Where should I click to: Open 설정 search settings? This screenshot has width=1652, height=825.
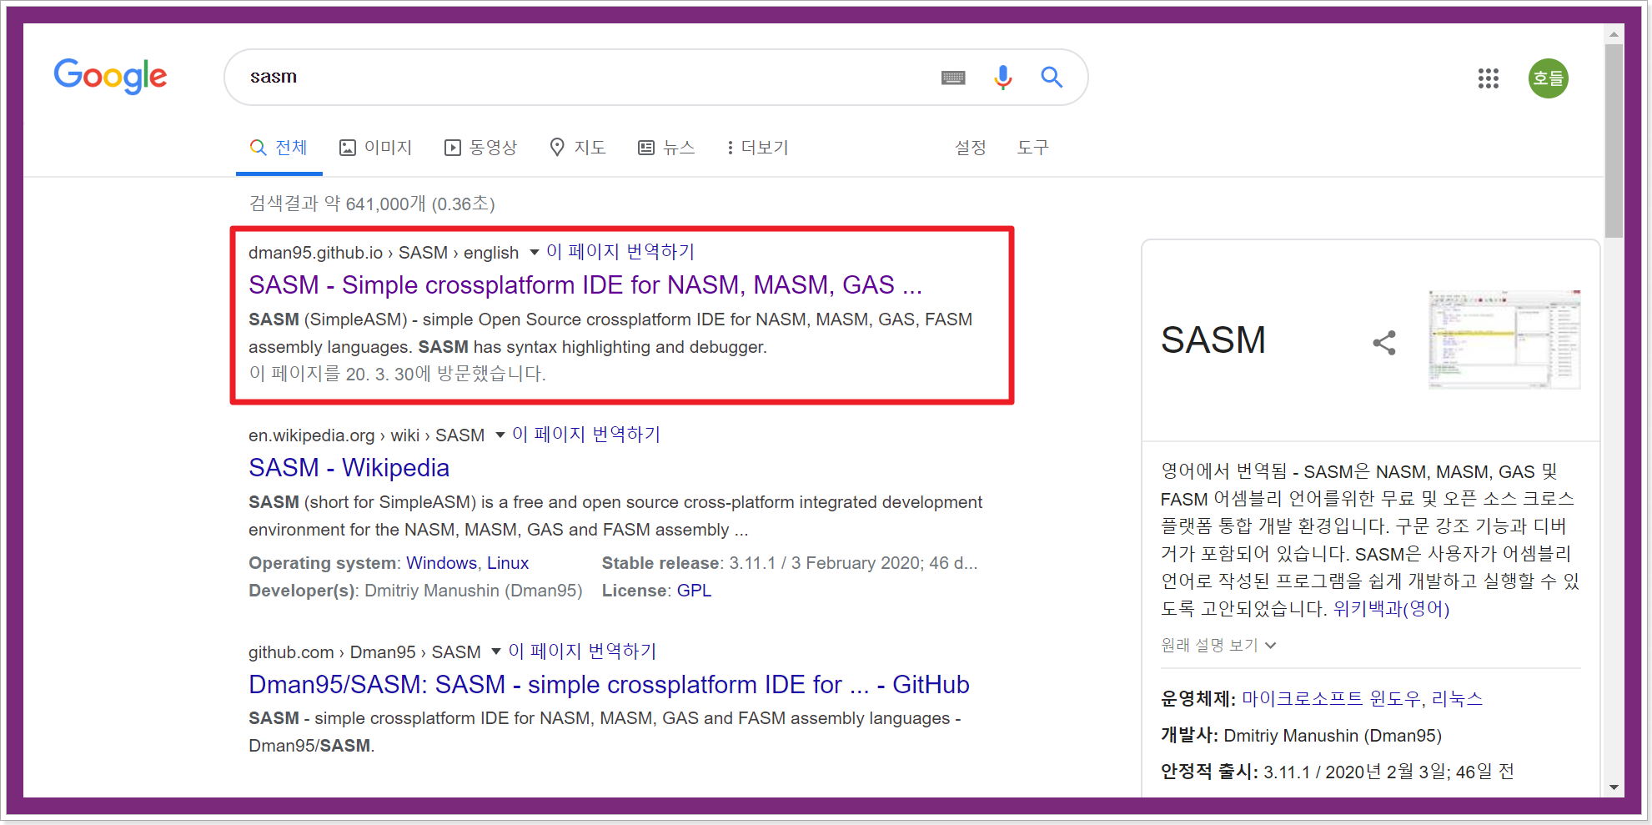click(x=971, y=148)
